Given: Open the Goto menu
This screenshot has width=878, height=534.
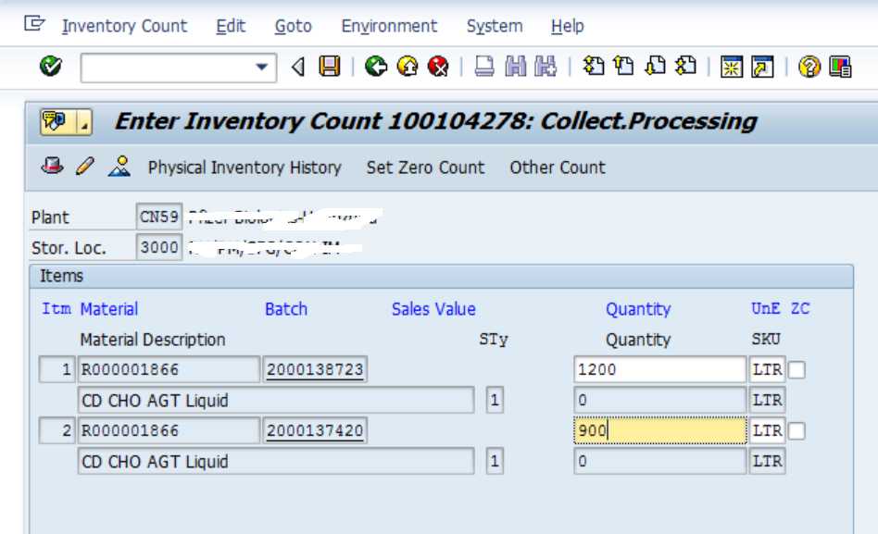Looking at the screenshot, I should pyautogui.click(x=293, y=26).
